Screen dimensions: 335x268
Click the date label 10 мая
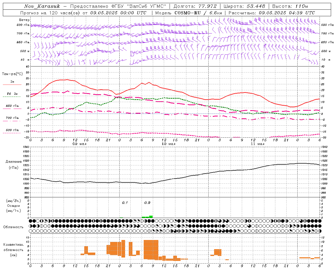pos(169,144)
